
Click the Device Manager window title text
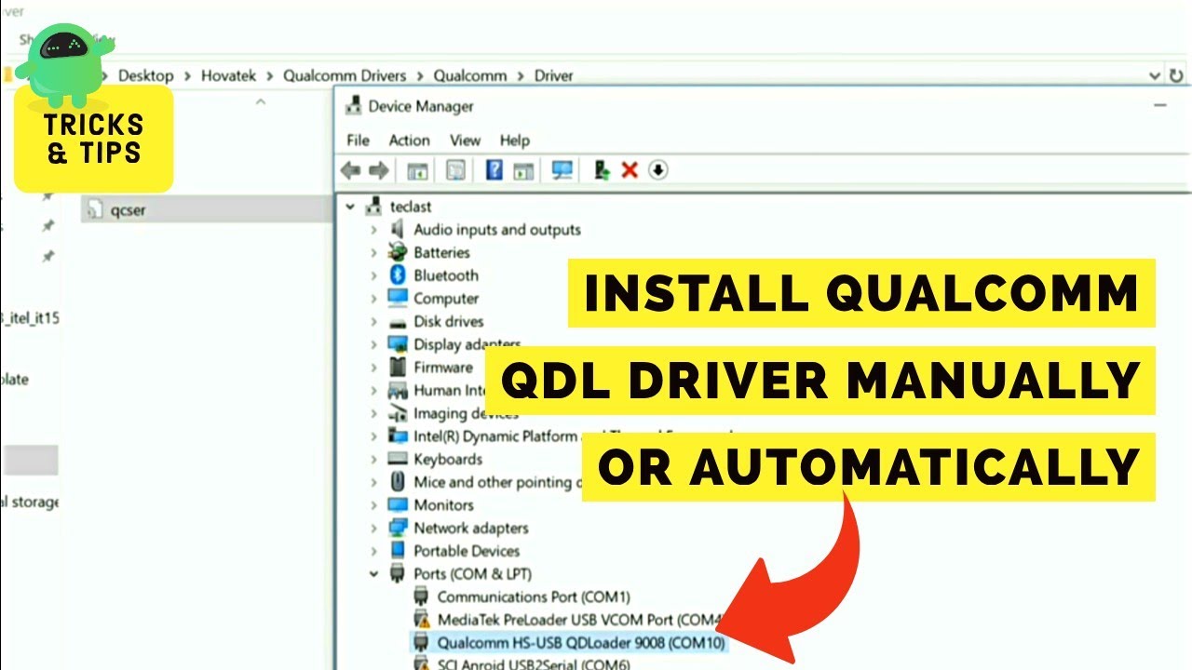point(421,106)
